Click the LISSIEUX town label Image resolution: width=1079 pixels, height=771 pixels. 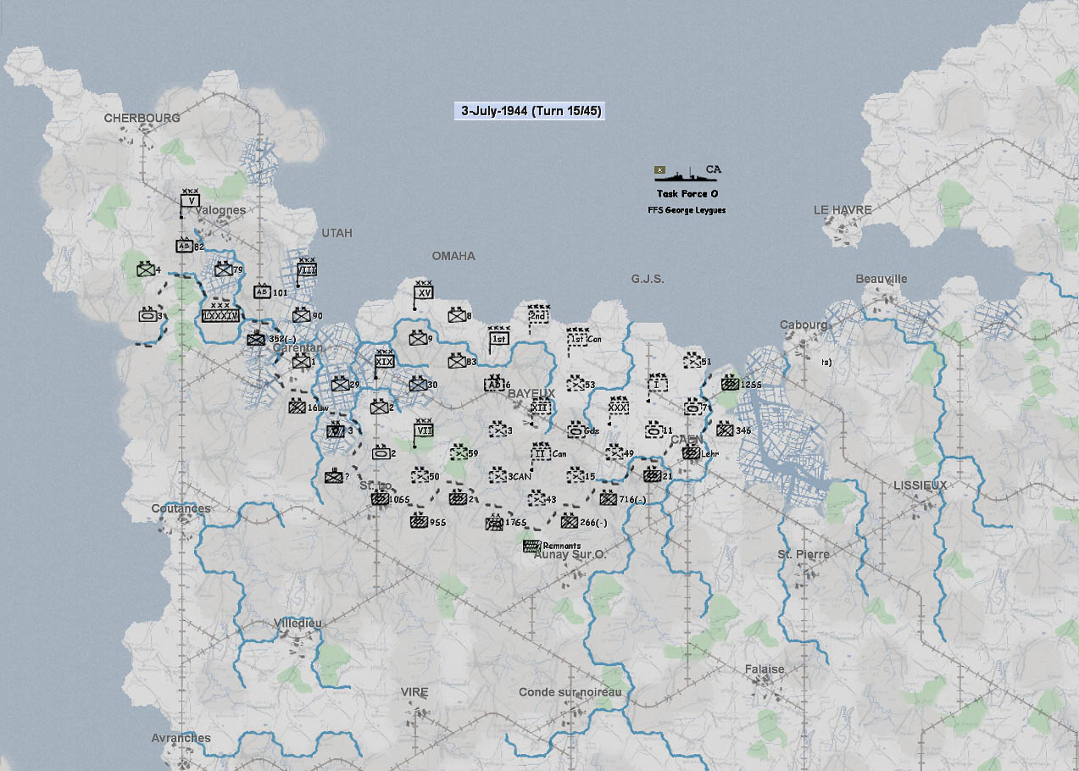tap(920, 485)
